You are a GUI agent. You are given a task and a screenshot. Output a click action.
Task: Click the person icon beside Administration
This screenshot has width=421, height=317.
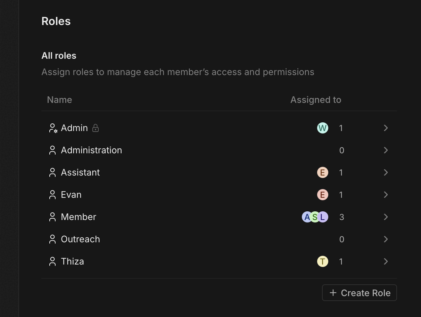[x=52, y=150]
